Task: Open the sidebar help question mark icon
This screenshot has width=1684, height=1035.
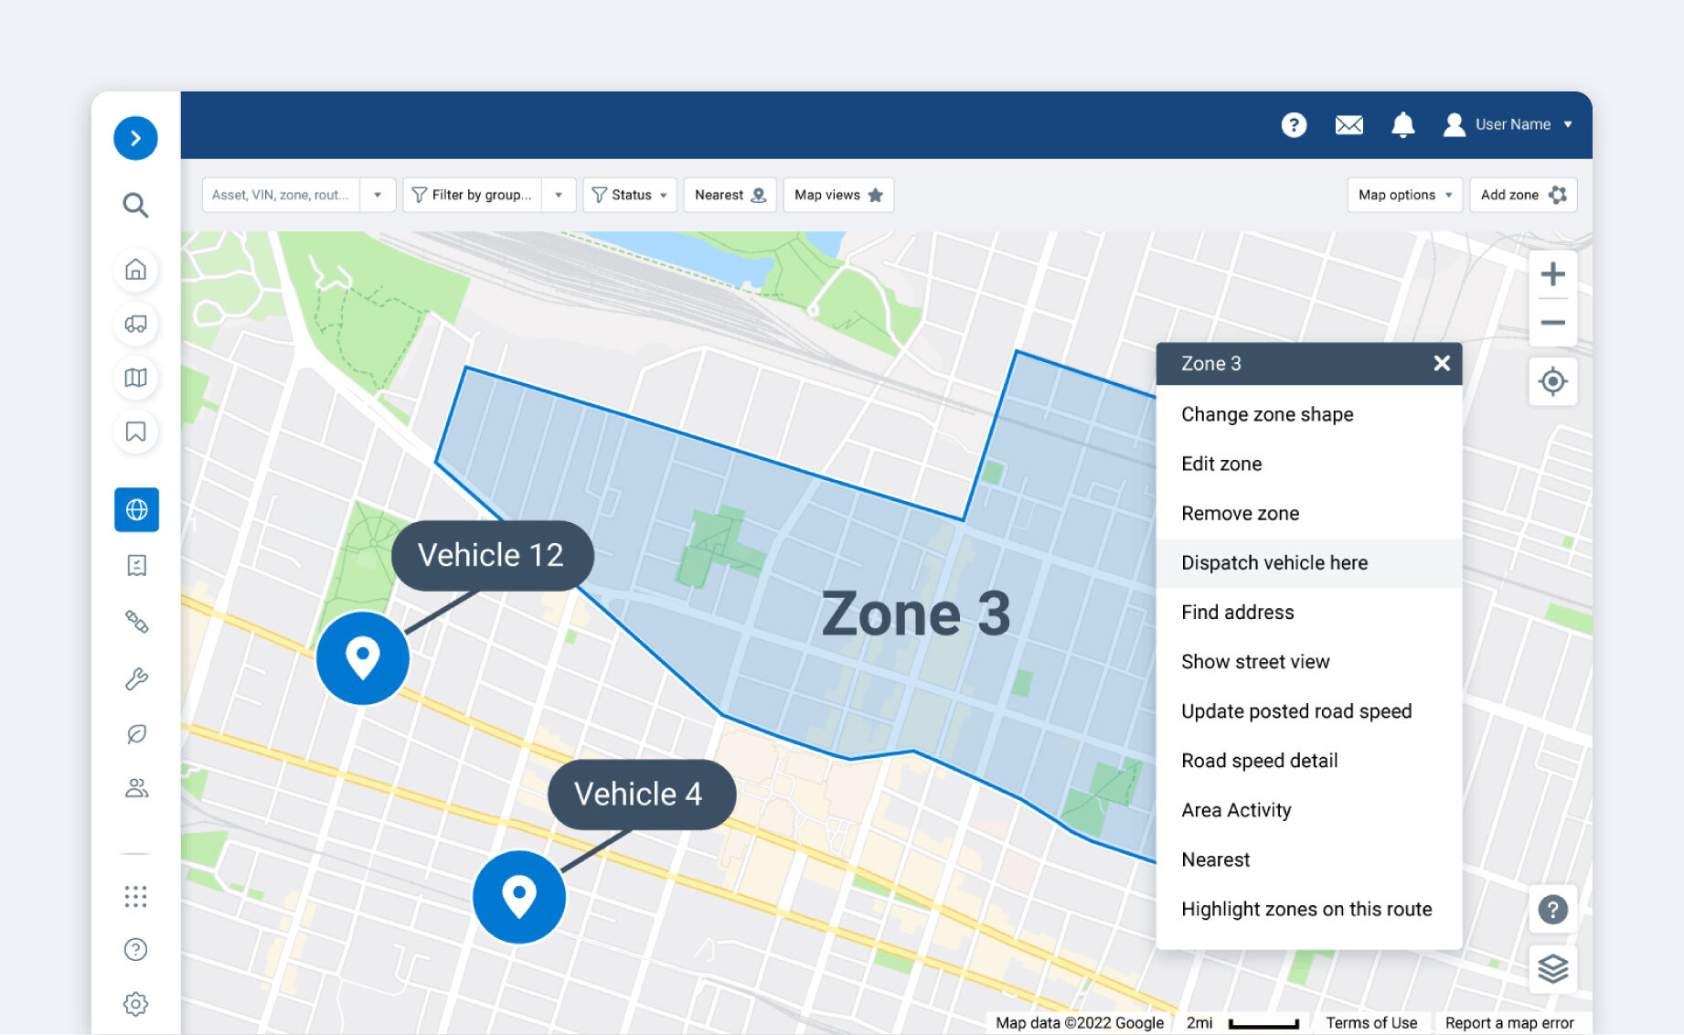Action: [x=135, y=950]
